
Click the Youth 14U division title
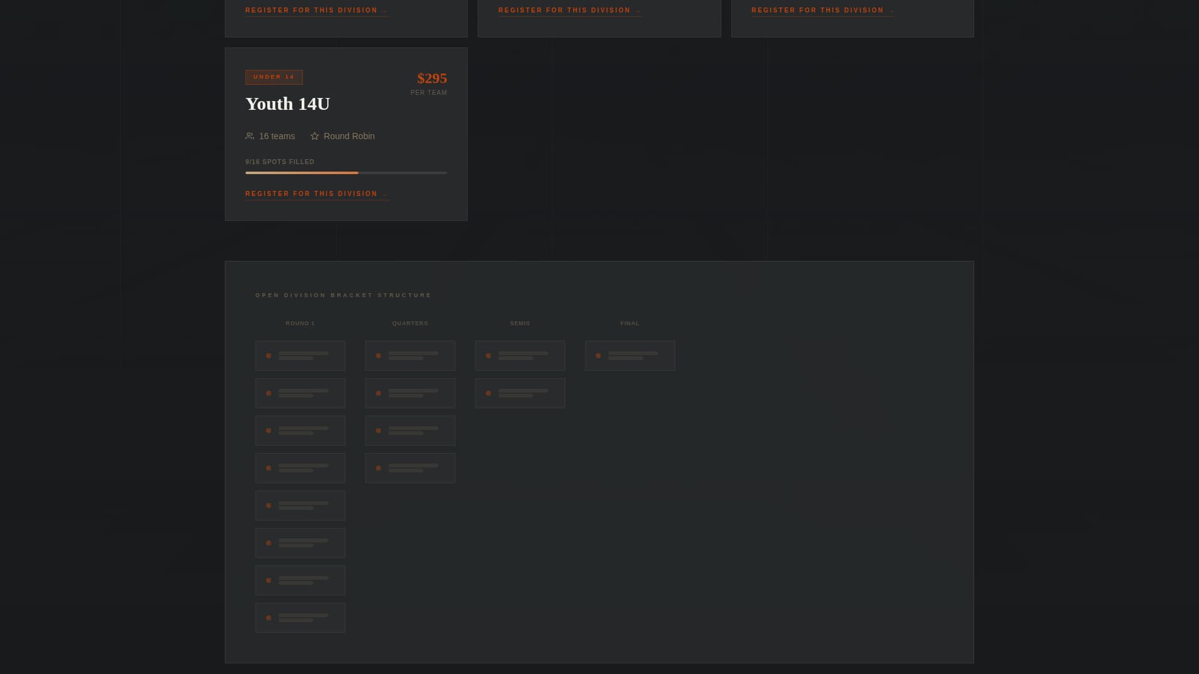288,104
